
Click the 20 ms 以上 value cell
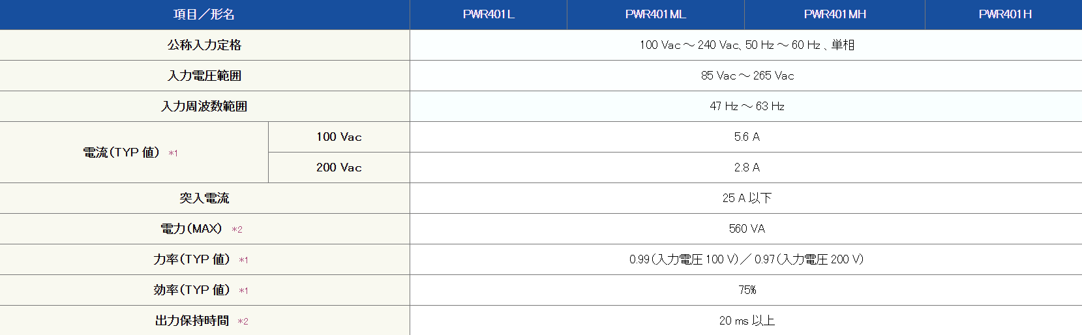(747, 321)
